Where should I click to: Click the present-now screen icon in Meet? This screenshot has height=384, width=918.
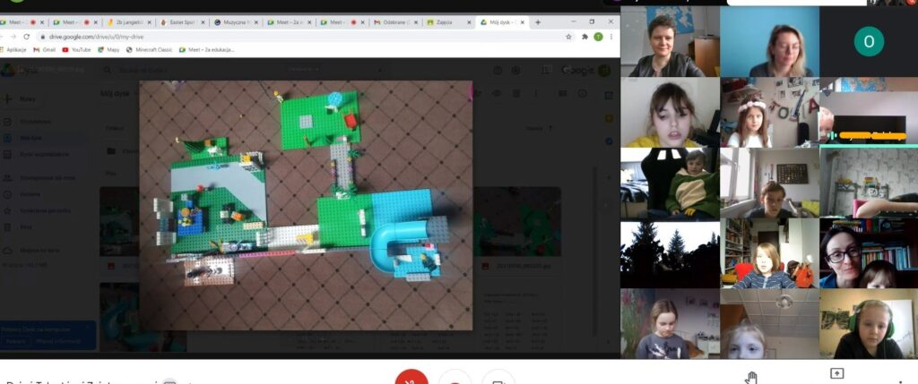(837, 374)
